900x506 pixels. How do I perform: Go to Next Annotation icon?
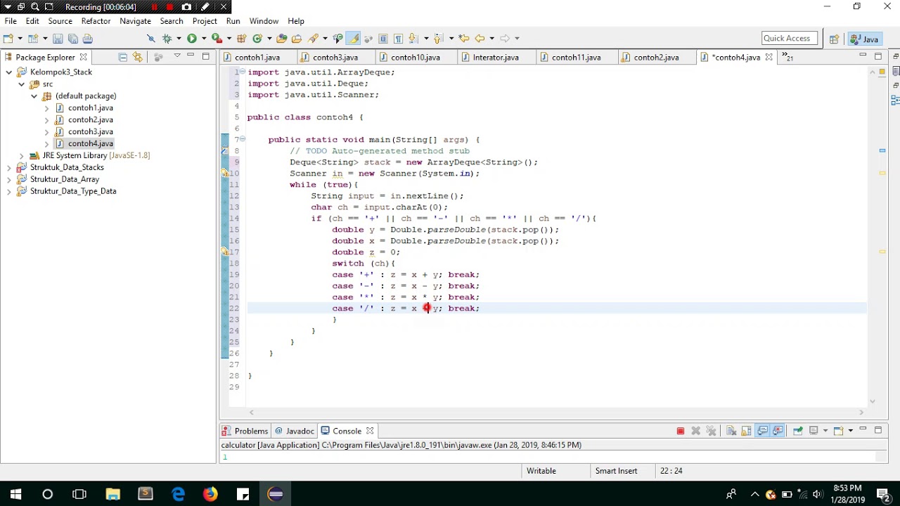coord(413,38)
